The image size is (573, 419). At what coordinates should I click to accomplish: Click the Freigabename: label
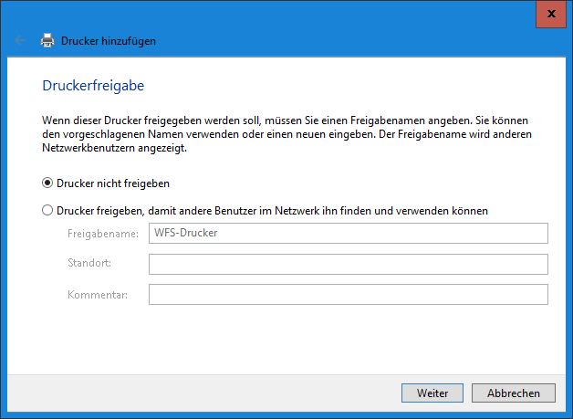(x=102, y=233)
